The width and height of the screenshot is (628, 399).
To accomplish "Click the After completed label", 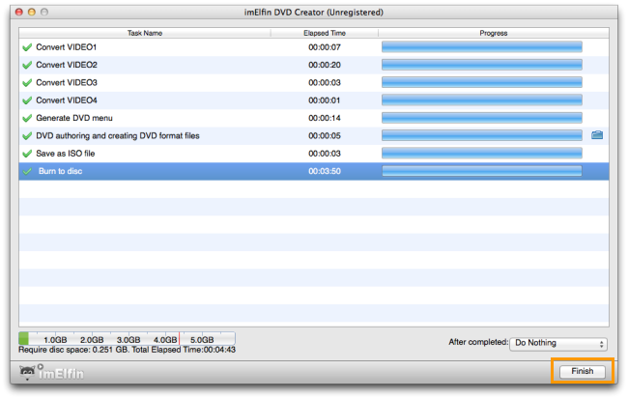I will pos(478,342).
